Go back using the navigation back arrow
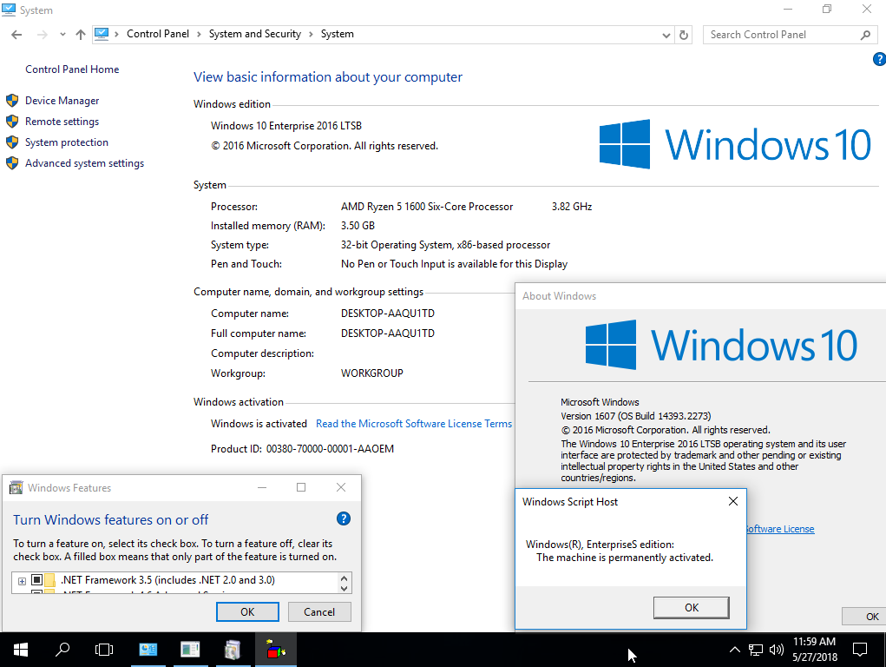 [x=16, y=35]
